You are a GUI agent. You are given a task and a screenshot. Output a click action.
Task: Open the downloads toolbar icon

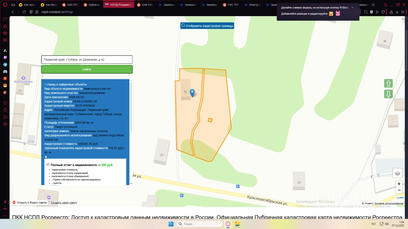point(397,12)
